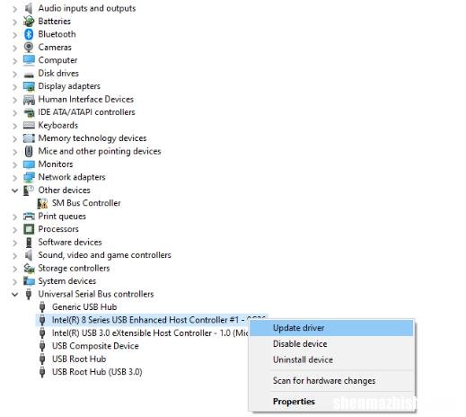Expand the Audio inputs and outputs category

pos(14,9)
